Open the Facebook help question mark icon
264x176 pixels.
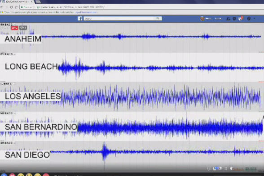(x=249, y=18)
